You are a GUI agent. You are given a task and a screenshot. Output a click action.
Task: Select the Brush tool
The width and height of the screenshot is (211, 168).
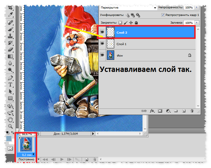coord(10,29)
